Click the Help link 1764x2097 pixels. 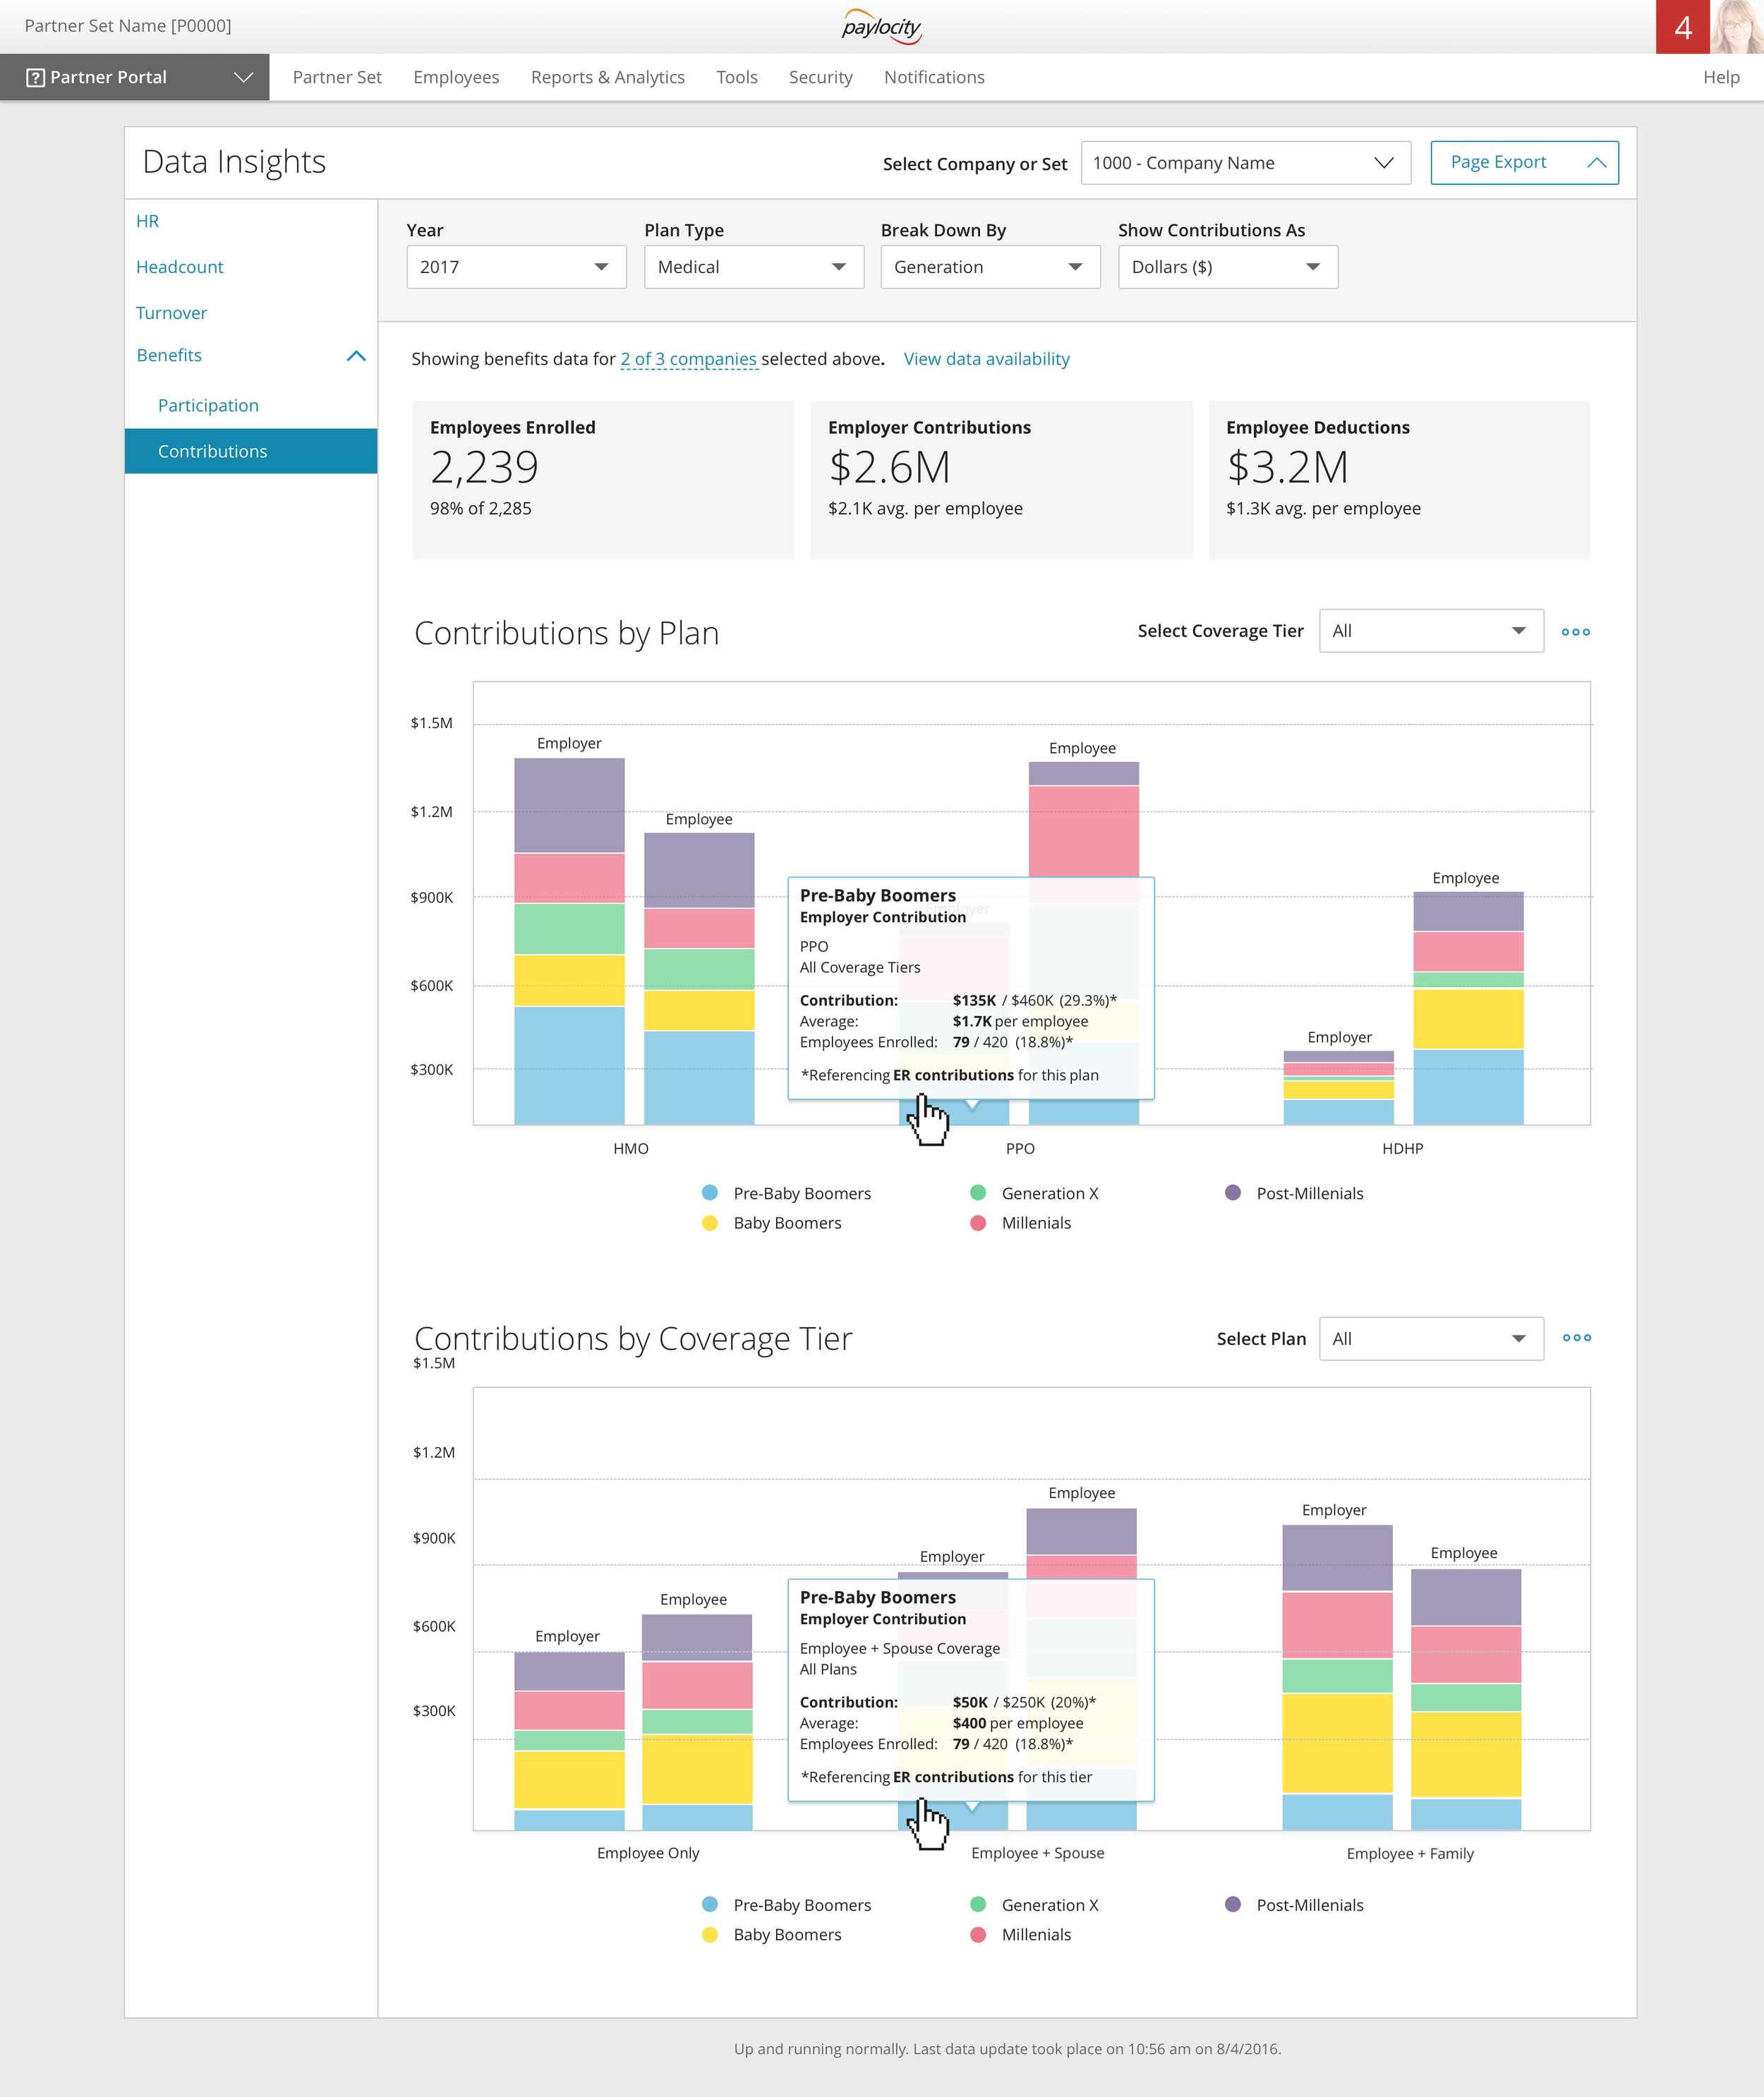[1721, 78]
